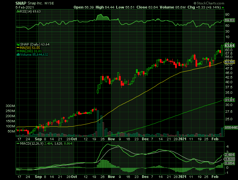Select the Nov marker on the date axis

pyautogui.click(x=112, y=139)
